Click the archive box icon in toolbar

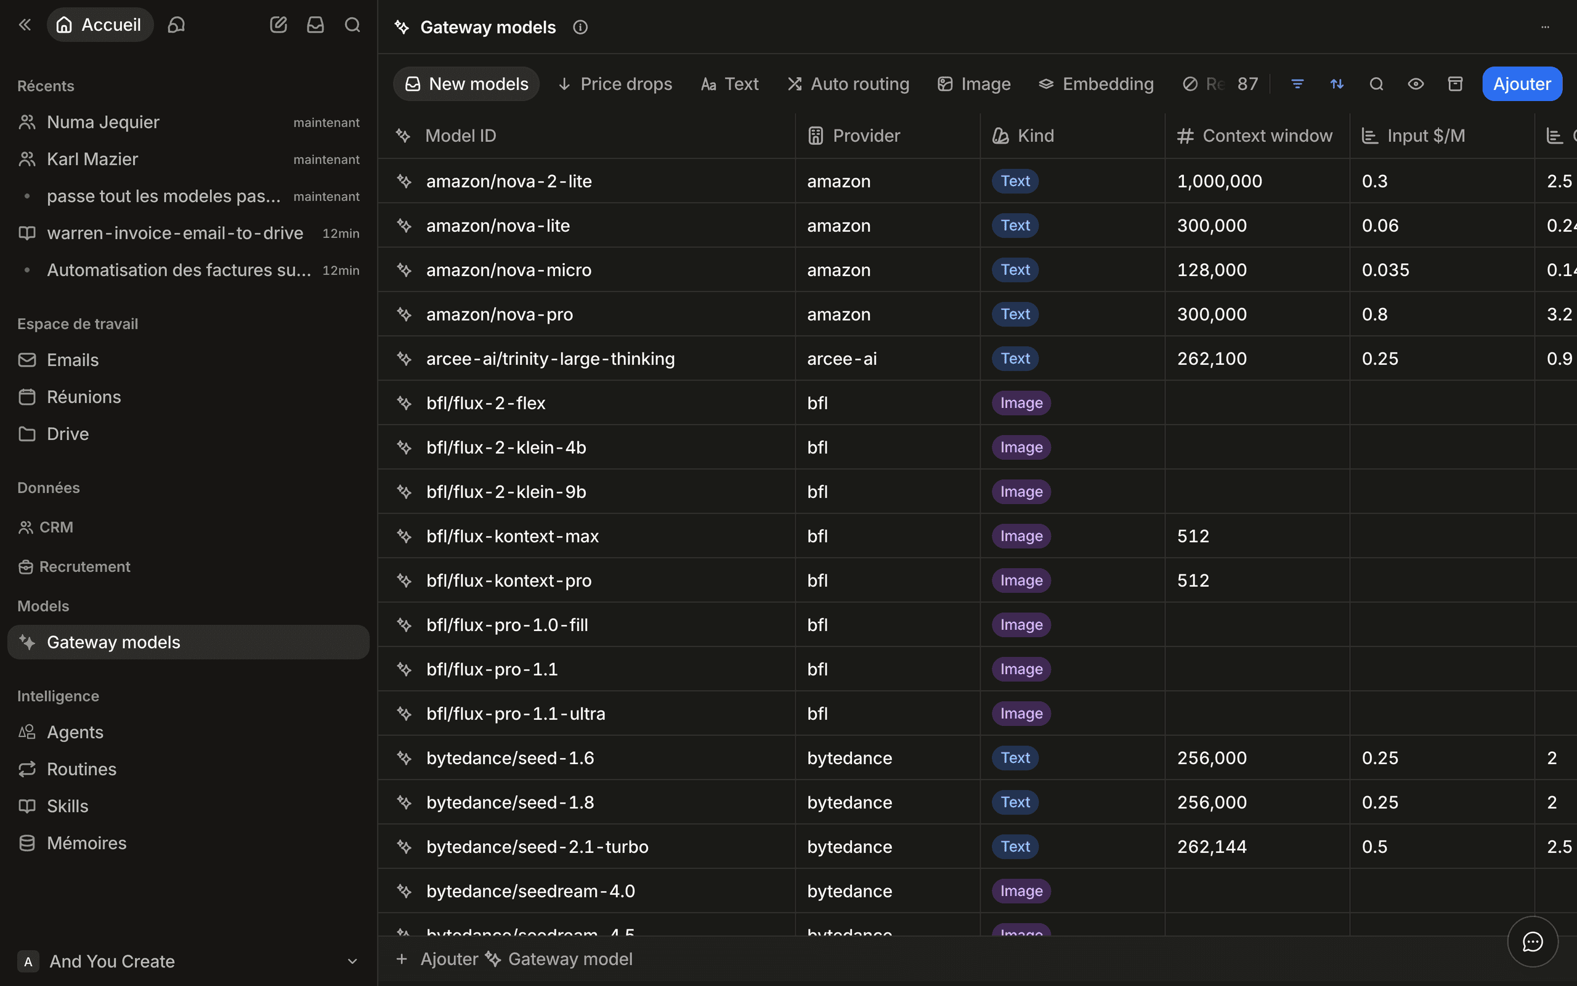click(x=1455, y=84)
